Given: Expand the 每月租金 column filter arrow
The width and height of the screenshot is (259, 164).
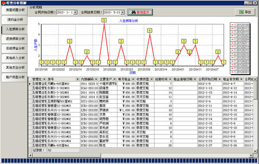Looking at the screenshot, I should [133, 79].
